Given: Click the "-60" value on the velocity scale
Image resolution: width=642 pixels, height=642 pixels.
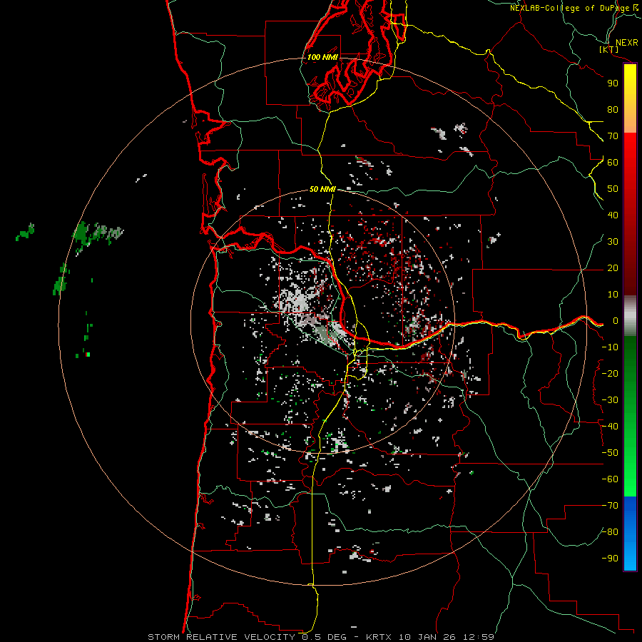Looking at the screenshot, I should click(x=610, y=479).
